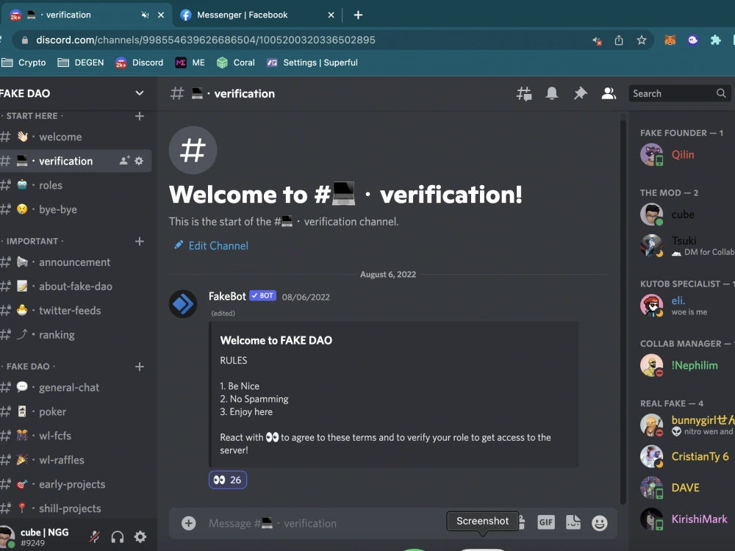The image size is (735, 551).
Task: Toggle the member list visibility
Action: pos(609,93)
